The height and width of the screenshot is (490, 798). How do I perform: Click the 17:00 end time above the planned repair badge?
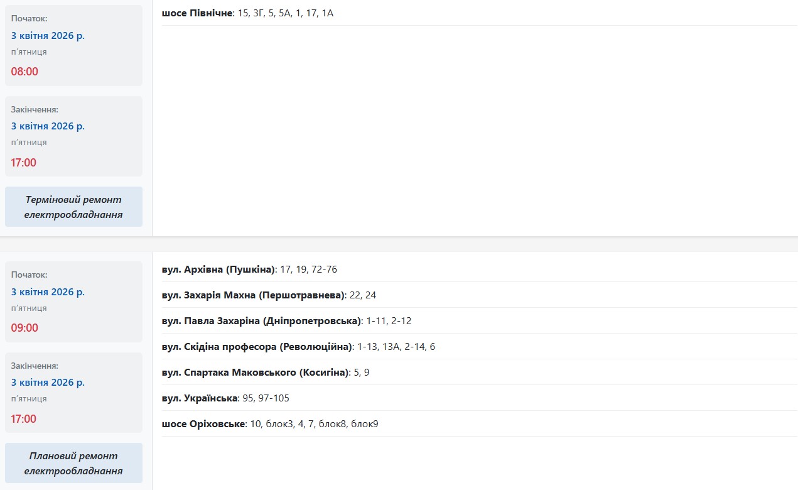click(x=24, y=419)
